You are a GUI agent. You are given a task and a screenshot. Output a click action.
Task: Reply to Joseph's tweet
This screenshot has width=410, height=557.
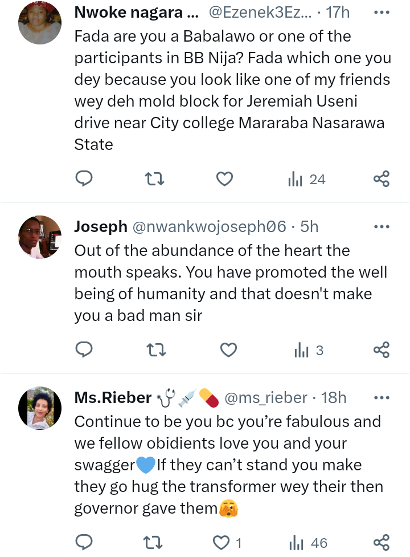[x=84, y=350]
